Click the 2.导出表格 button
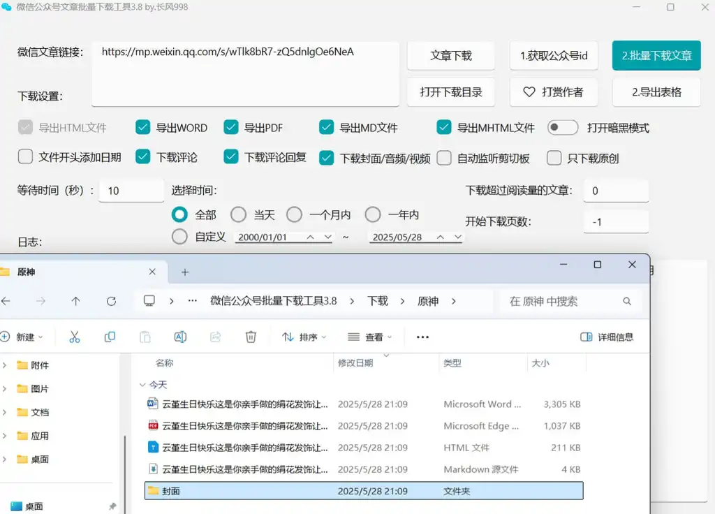This screenshot has width=715, height=514. (656, 92)
